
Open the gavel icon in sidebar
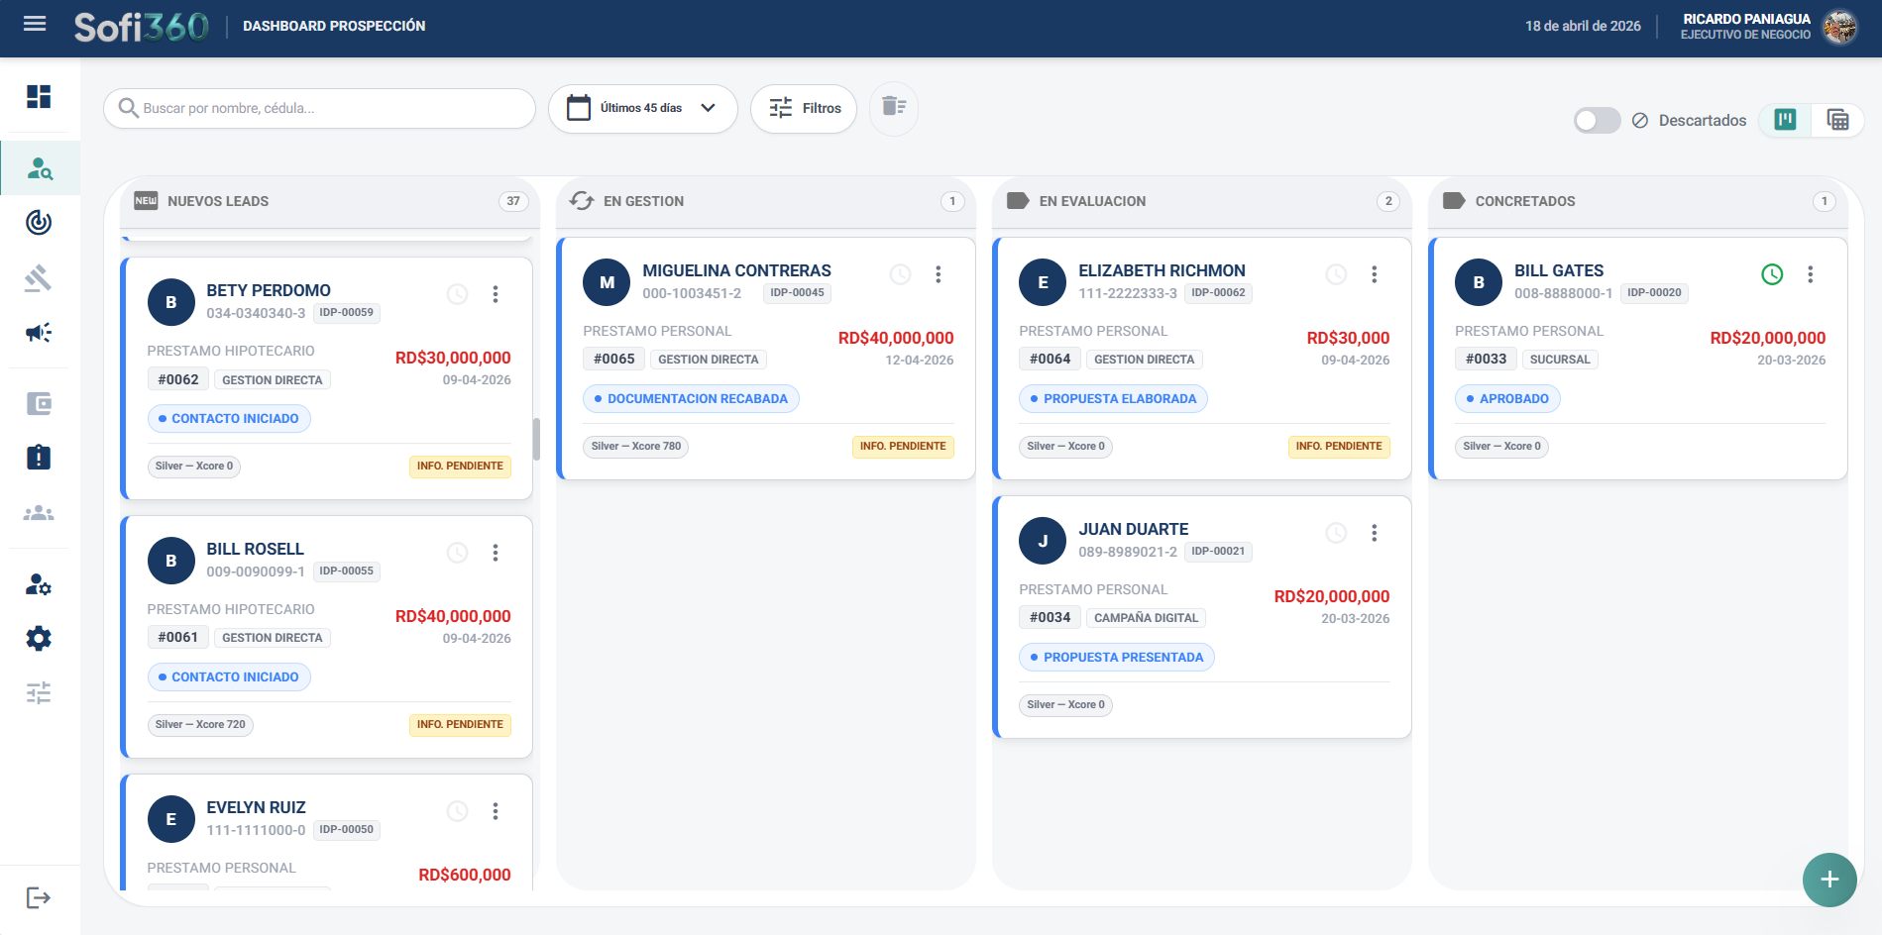39,277
